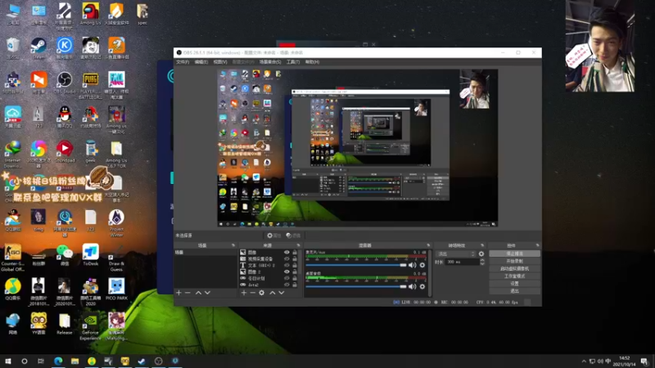Open Steam desktop shortcut
Viewport: 655px width, 368px height.
[x=38, y=48]
